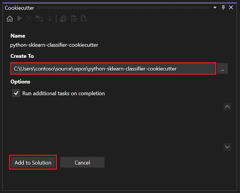Click the Check for updates icon

tap(39, 19)
